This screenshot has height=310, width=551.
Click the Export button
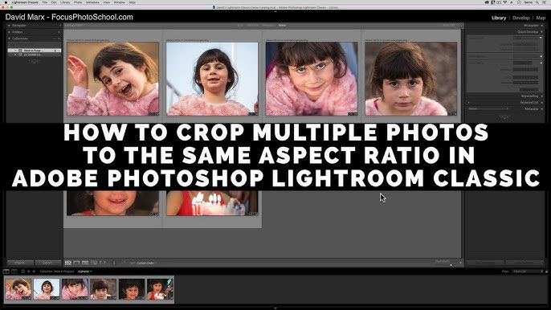coord(47,263)
